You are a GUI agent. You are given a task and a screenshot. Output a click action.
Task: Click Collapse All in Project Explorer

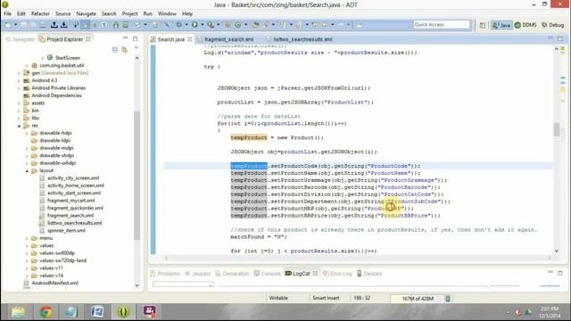click(115, 50)
